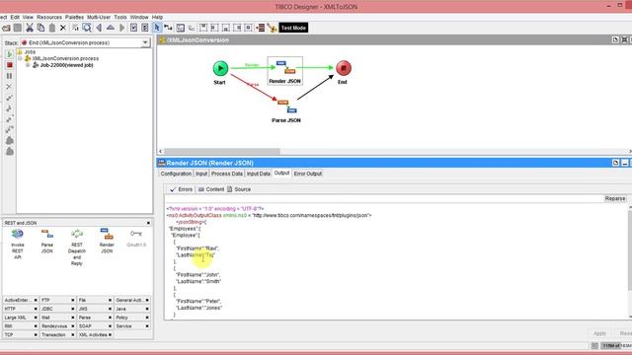Open the Errors sub-tab
This screenshot has width=632, height=355.
[182, 189]
